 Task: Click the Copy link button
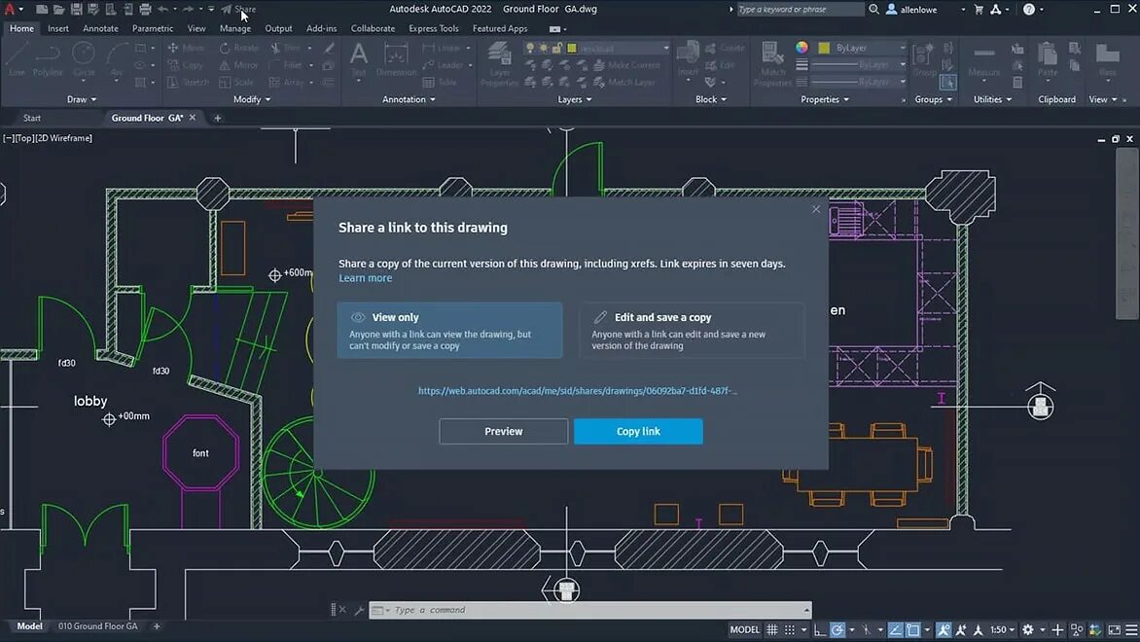coord(638,431)
